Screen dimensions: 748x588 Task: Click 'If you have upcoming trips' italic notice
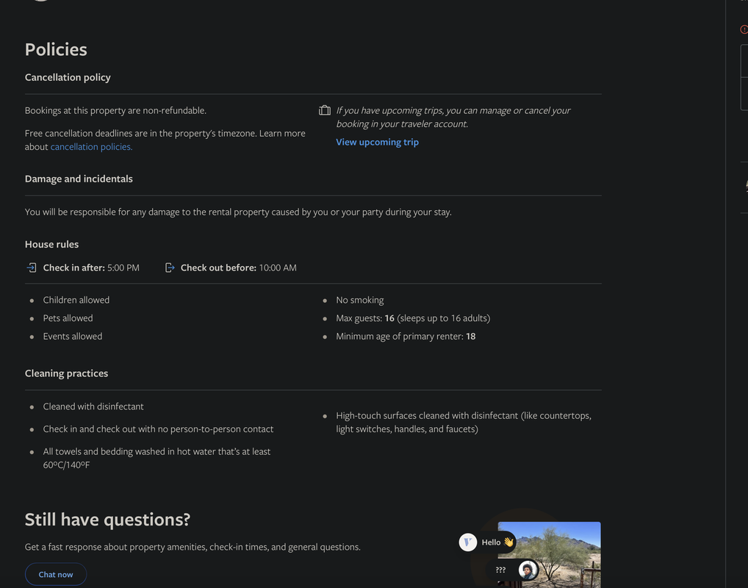pos(453,118)
